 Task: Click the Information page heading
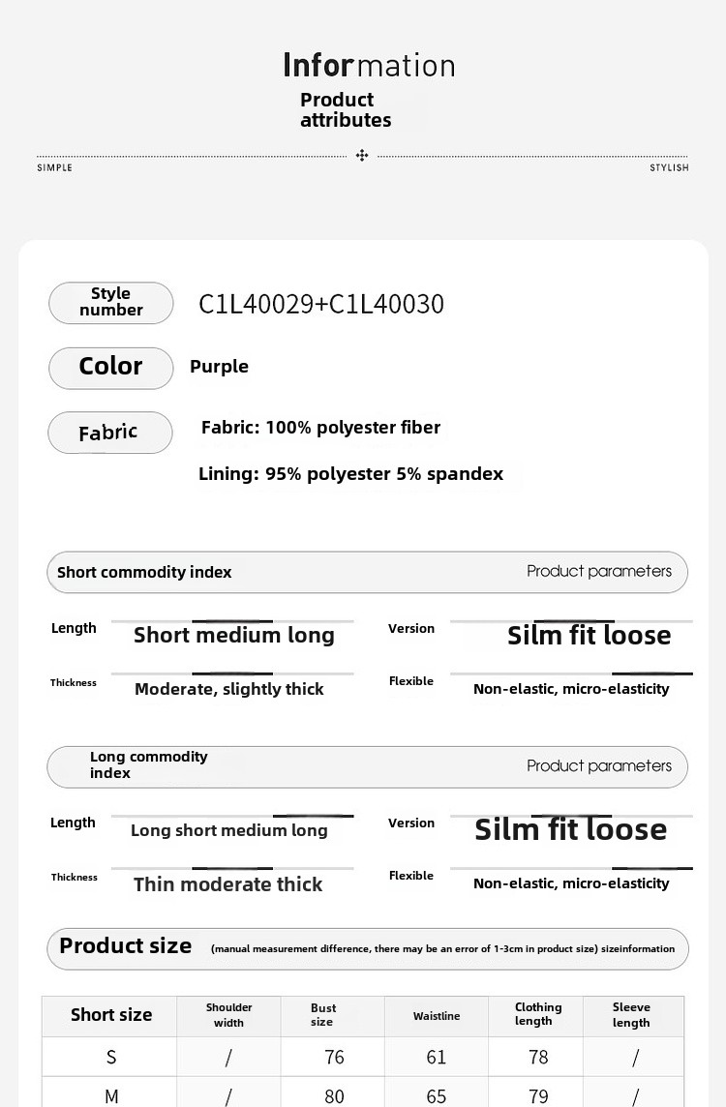click(369, 66)
